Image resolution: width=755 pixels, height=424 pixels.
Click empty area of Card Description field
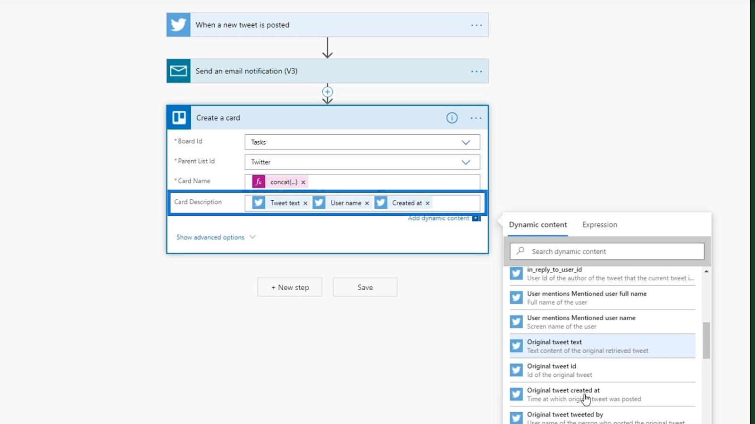455,203
